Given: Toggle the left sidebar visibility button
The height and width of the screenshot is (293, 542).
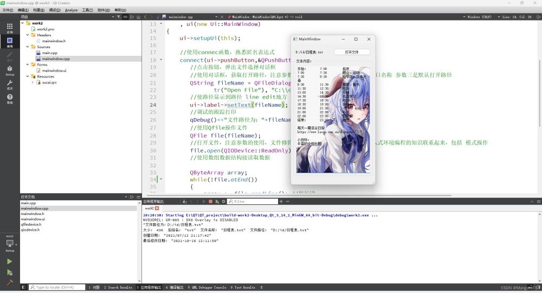Looking at the screenshot, I should [23, 287].
